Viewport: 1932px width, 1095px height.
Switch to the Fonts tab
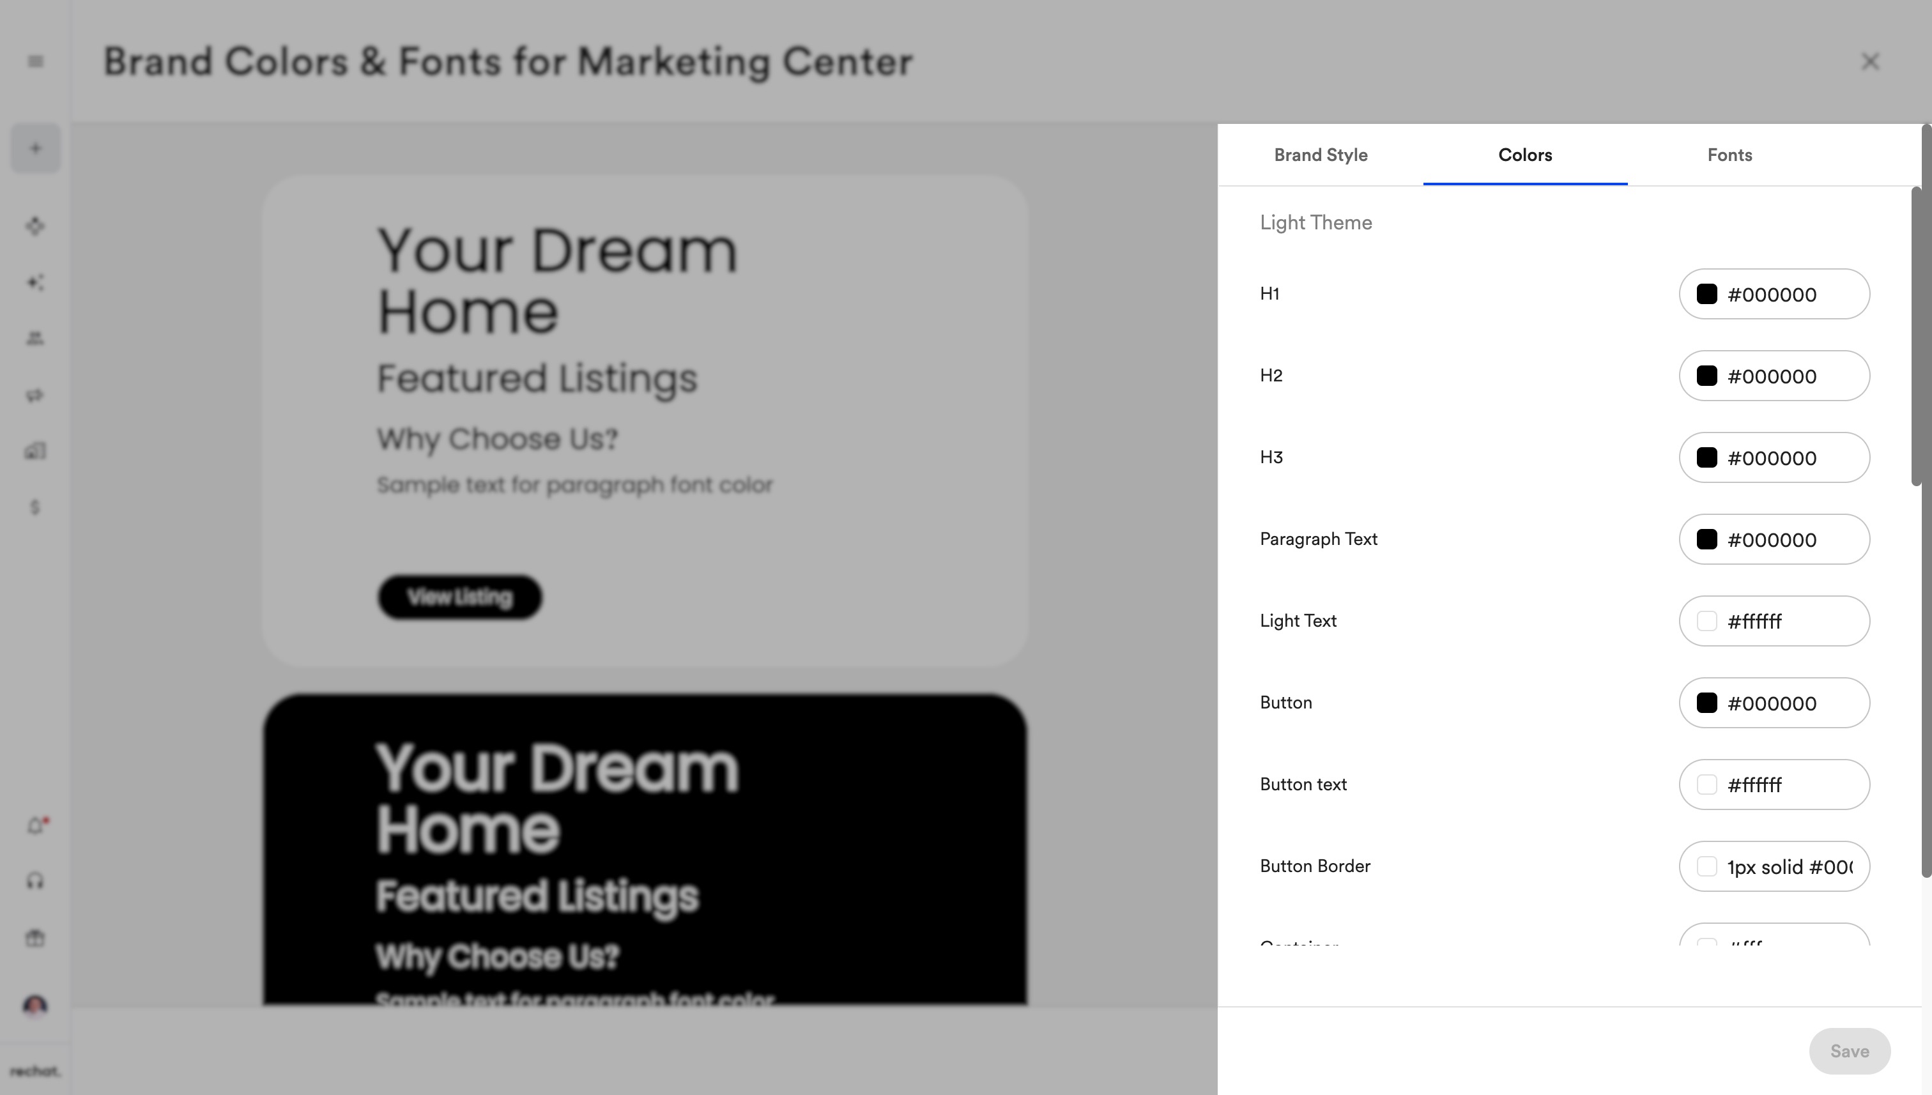(1729, 155)
